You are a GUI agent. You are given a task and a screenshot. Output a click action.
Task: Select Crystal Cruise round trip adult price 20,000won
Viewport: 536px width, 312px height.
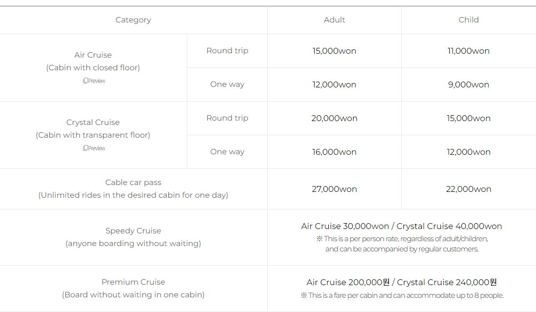point(334,118)
